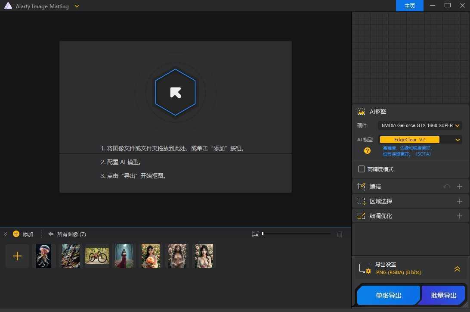This screenshot has width=470, height=312.
Task: Add a 编辑 adjustment with its plus toggle
Action: [460, 186]
